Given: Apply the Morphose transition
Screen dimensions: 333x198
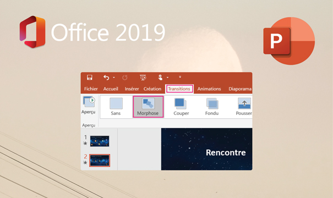Looking at the screenshot, I should click(148, 107).
